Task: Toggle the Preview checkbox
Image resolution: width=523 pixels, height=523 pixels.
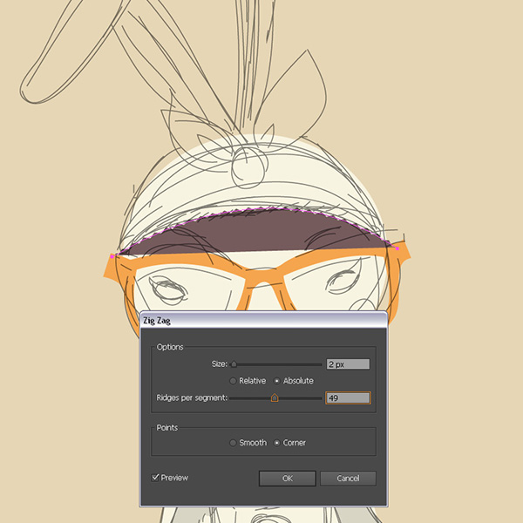Action: pyautogui.click(x=155, y=478)
